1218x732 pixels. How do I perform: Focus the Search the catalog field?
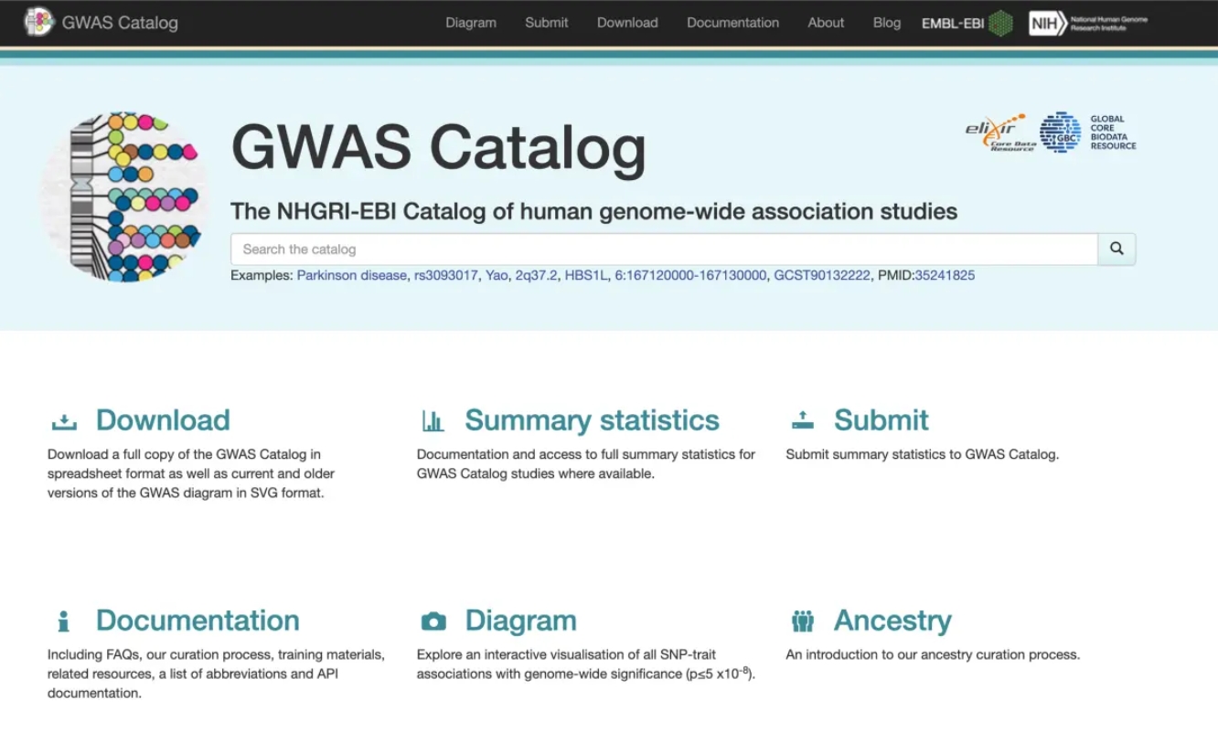point(664,249)
